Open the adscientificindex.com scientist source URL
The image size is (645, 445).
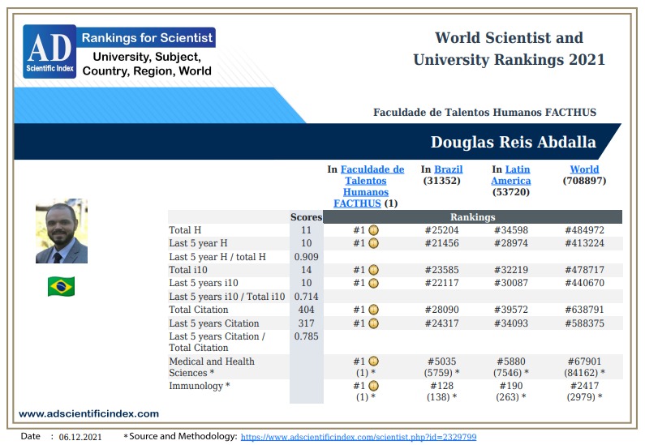(x=359, y=436)
